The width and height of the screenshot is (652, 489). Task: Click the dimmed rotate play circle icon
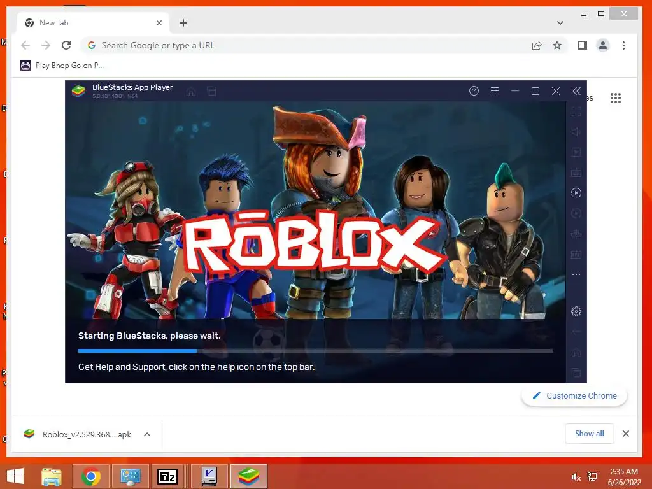coord(576,213)
